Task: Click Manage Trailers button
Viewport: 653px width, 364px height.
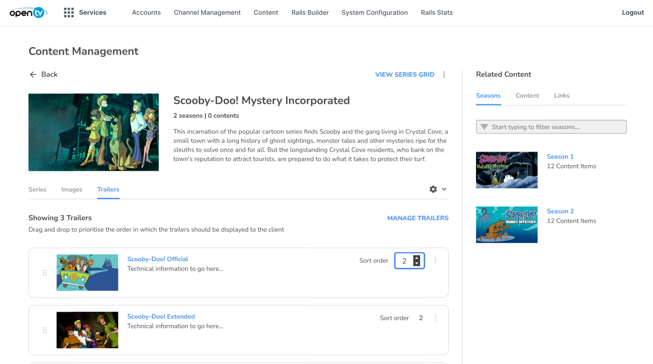Action: pos(418,218)
